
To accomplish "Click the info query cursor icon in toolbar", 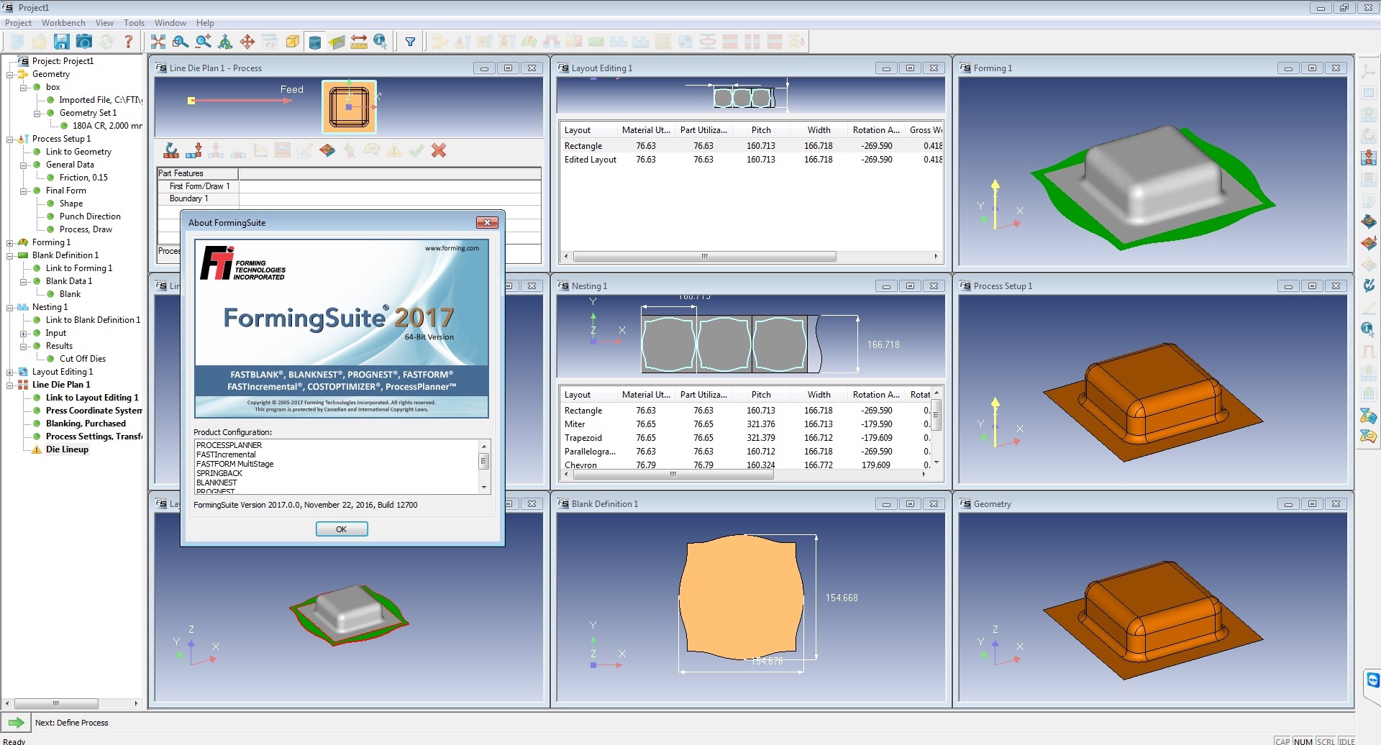I will point(380,42).
